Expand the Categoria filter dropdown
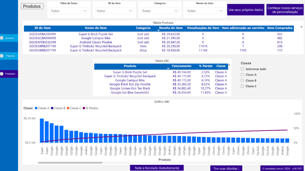This screenshot has width=305, height=171. pyautogui.click(x=160, y=11)
